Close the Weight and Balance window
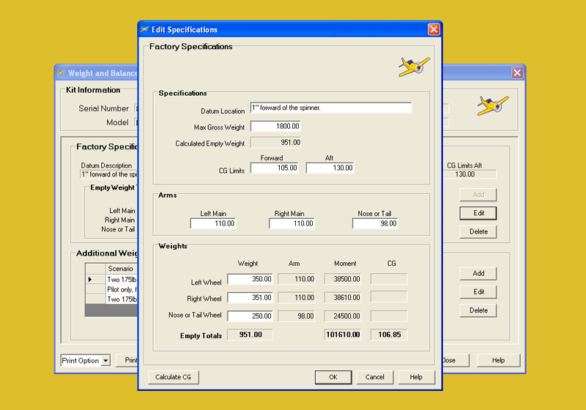This screenshot has height=410, width=586. pos(517,73)
